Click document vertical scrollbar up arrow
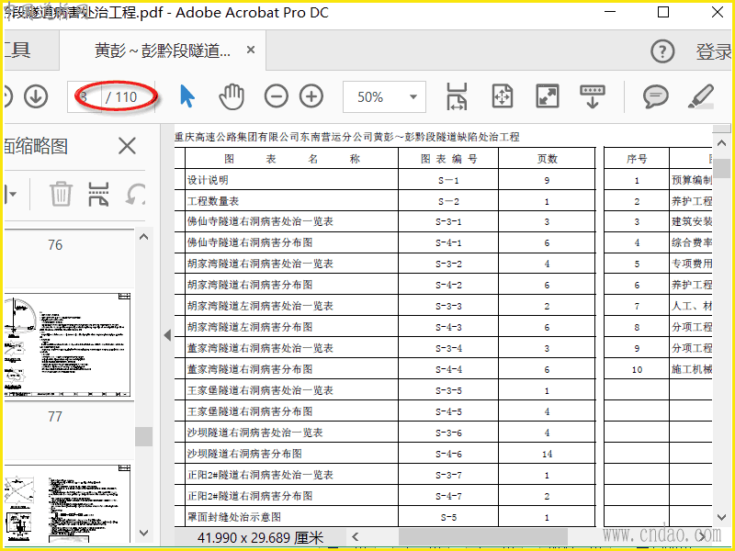735x551 pixels. (x=721, y=143)
